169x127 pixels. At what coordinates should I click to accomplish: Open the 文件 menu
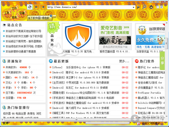pyautogui.click(x=14, y=8)
